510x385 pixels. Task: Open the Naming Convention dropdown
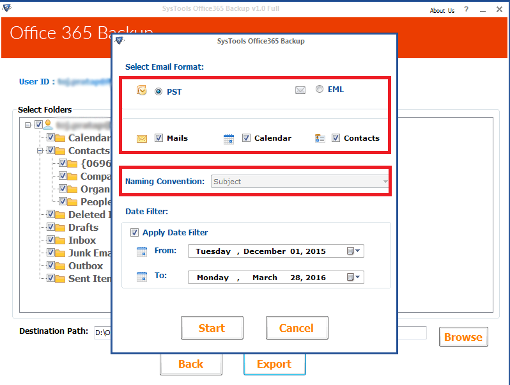[x=300, y=181]
